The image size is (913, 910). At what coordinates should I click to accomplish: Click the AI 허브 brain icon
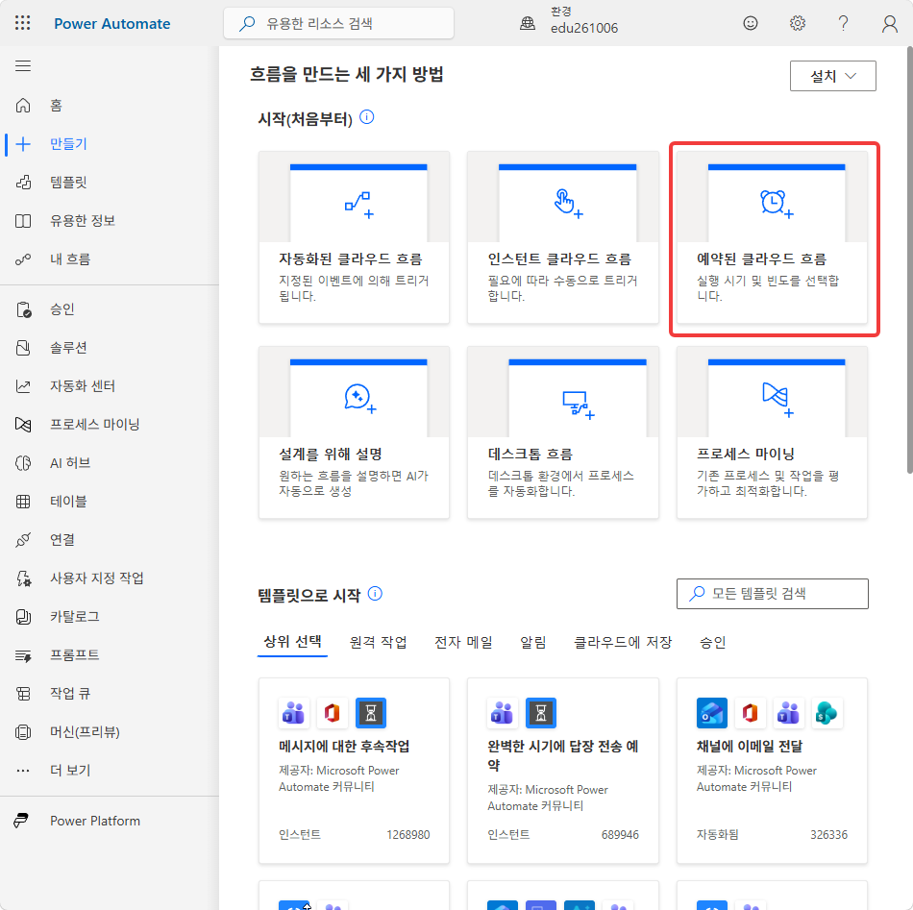pos(23,463)
